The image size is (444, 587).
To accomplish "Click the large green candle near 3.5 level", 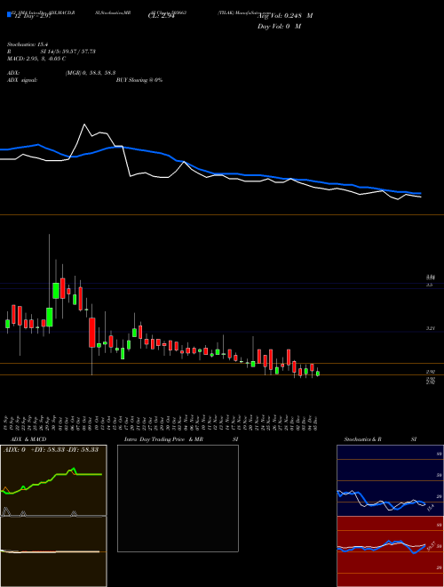I will (56, 291).
